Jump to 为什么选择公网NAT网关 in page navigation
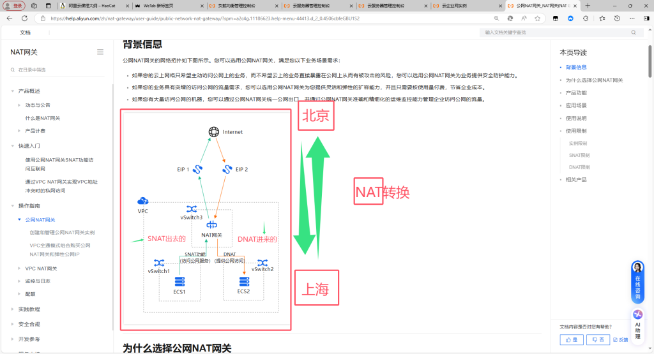 594,80
